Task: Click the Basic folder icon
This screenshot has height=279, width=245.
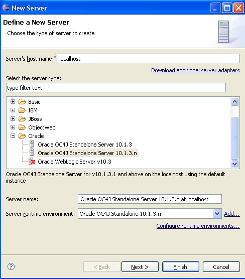Action: (22, 102)
